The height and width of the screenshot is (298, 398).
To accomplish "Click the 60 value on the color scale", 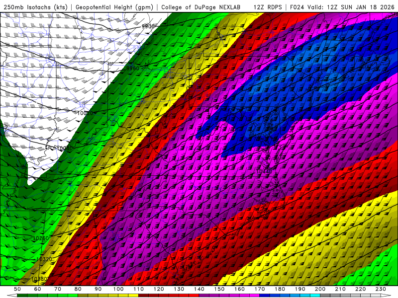I will [x=37, y=289].
